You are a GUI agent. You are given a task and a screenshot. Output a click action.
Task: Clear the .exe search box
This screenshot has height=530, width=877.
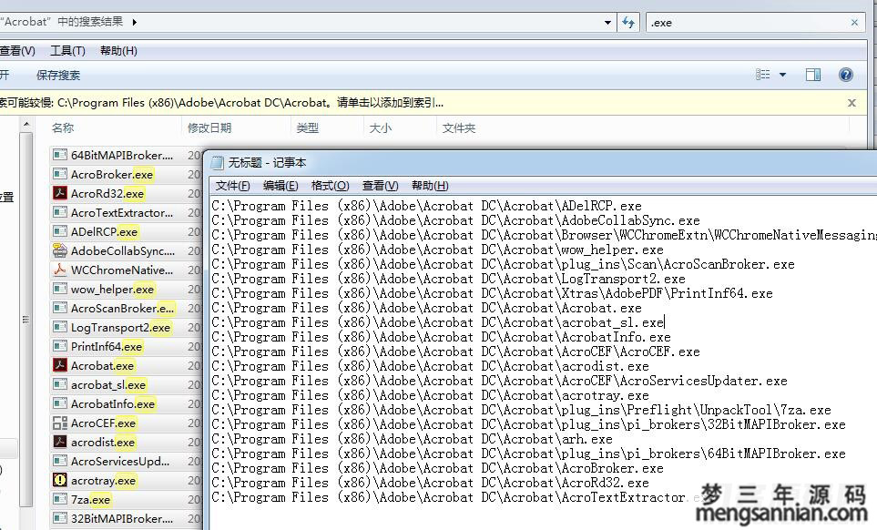854,23
